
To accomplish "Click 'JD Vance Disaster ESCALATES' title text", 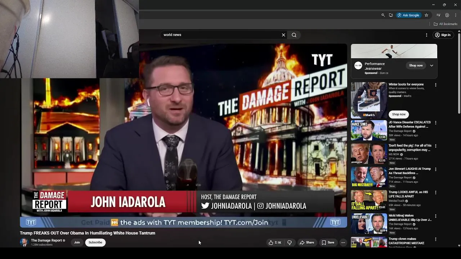I will 409,124.
